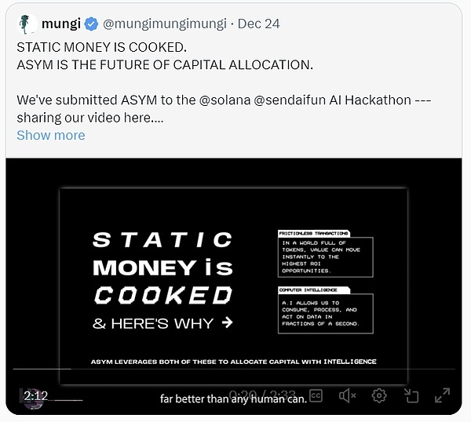Open video settings via the gear icon
Image resolution: width=471 pixels, height=422 pixels.
379,396
